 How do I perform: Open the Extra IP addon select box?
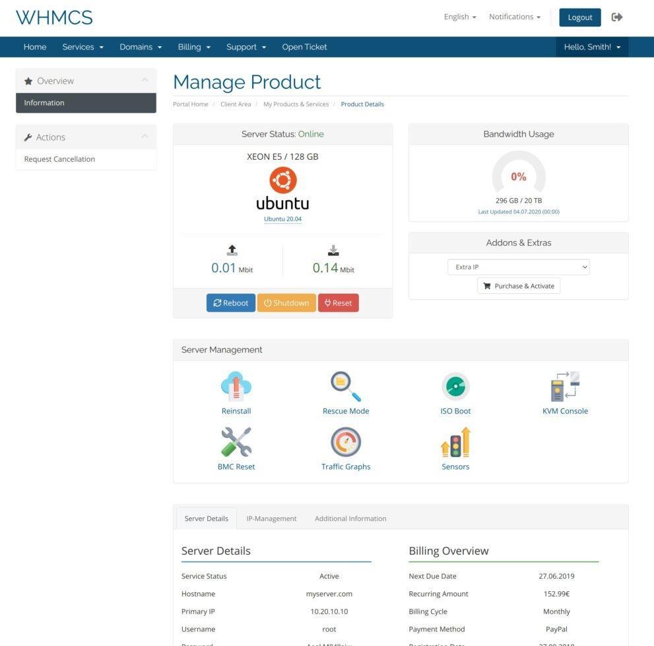point(519,267)
